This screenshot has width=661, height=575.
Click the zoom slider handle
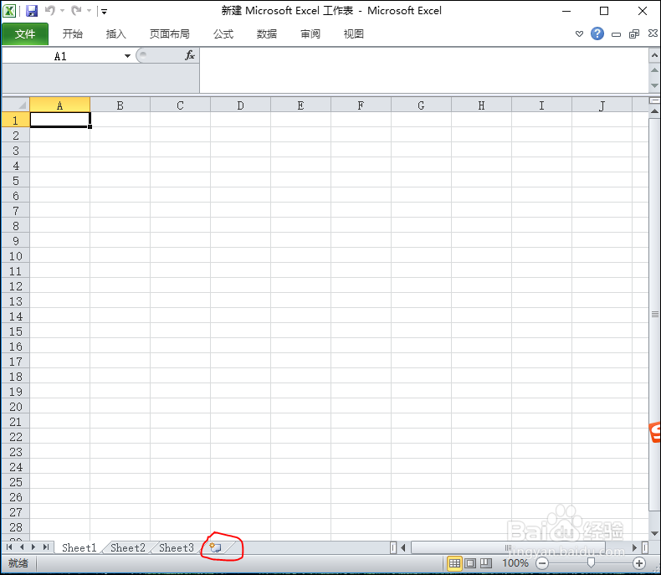click(591, 563)
